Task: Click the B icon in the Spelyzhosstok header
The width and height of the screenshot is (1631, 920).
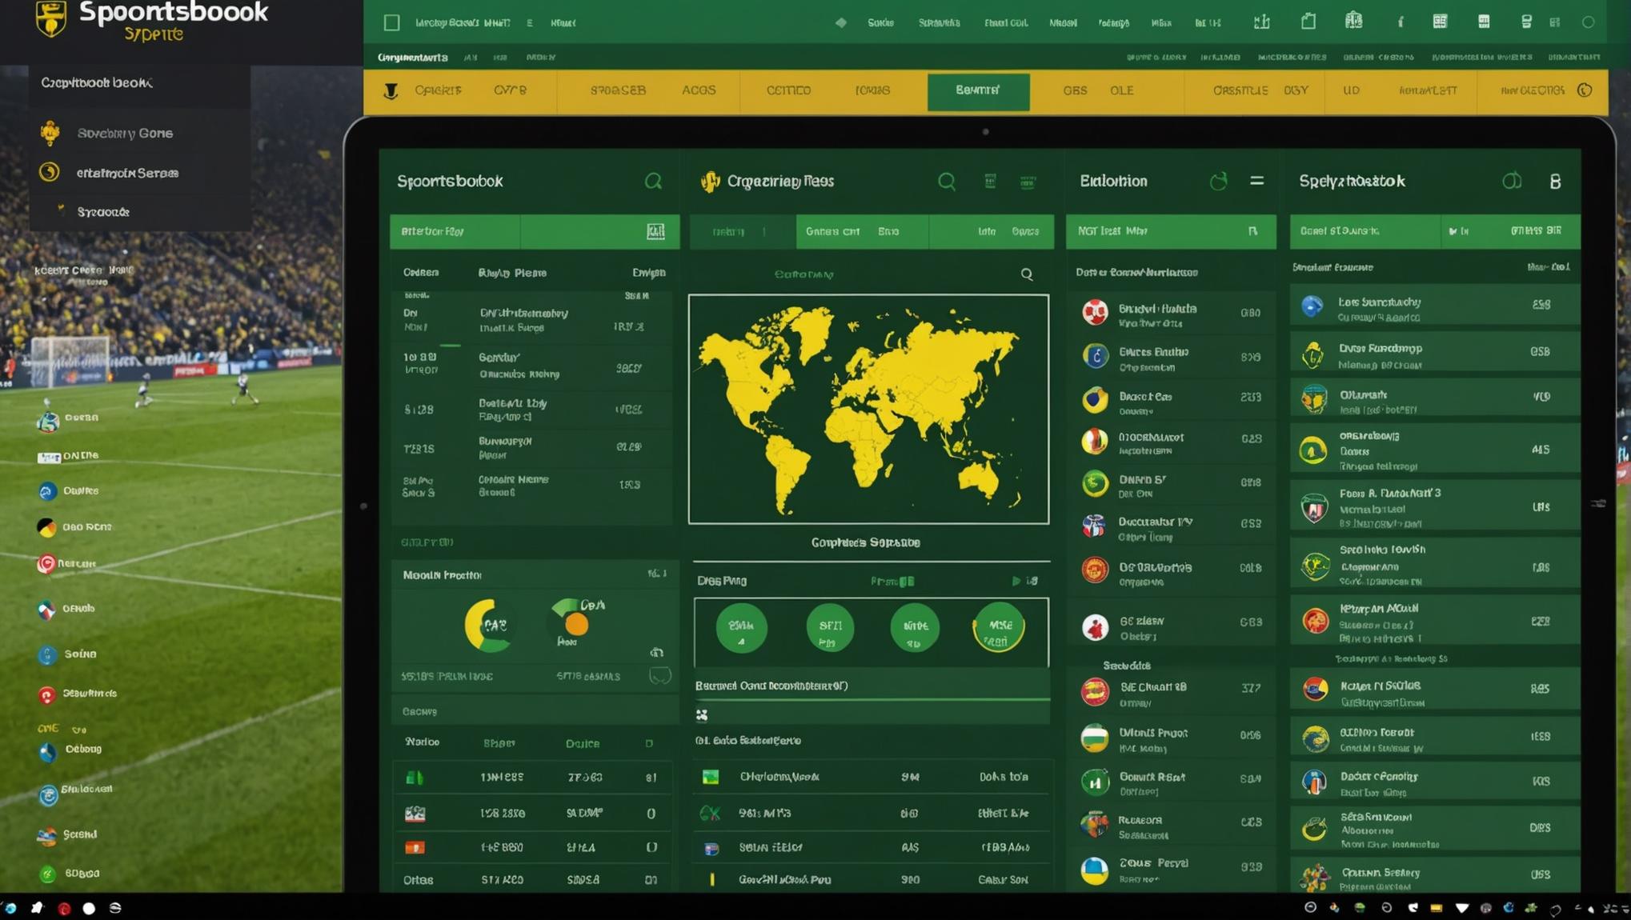Action: (1555, 182)
